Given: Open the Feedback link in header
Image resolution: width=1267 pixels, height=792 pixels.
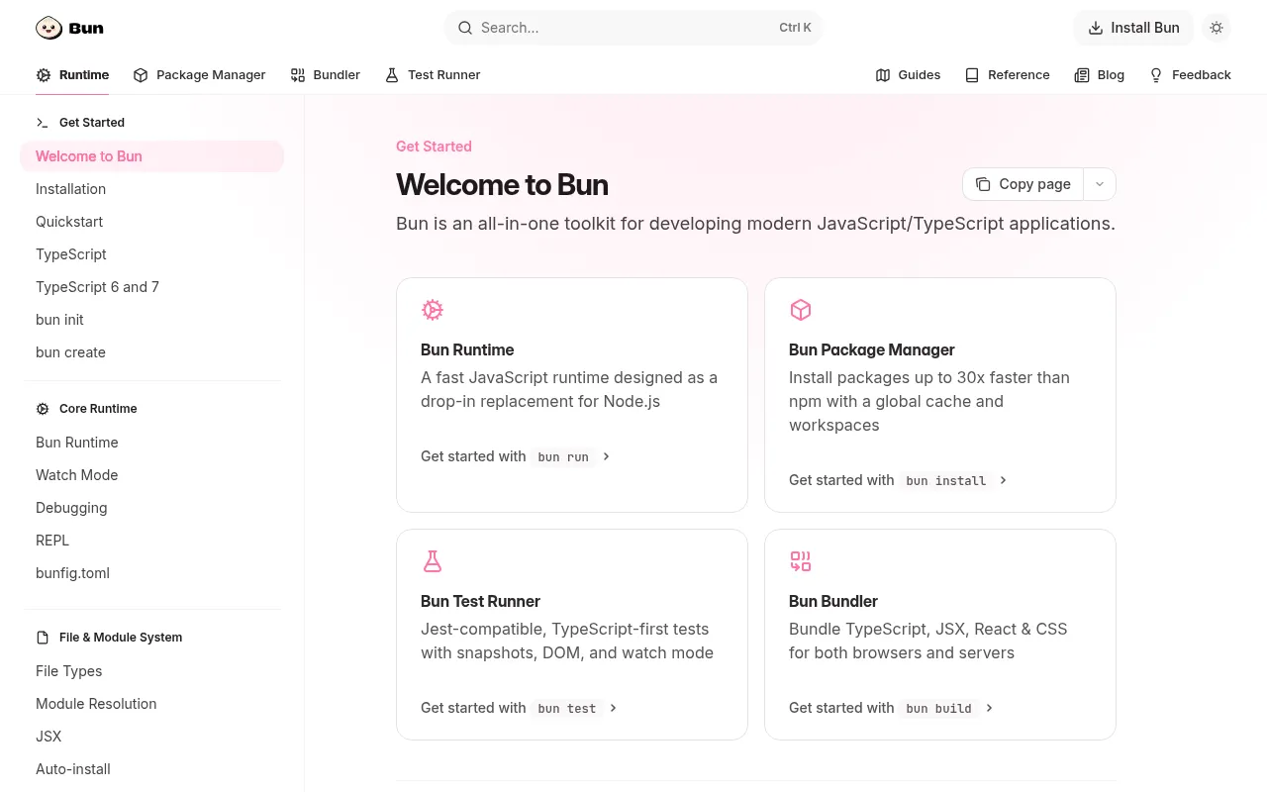Looking at the screenshot, I should coord(1190,75).
